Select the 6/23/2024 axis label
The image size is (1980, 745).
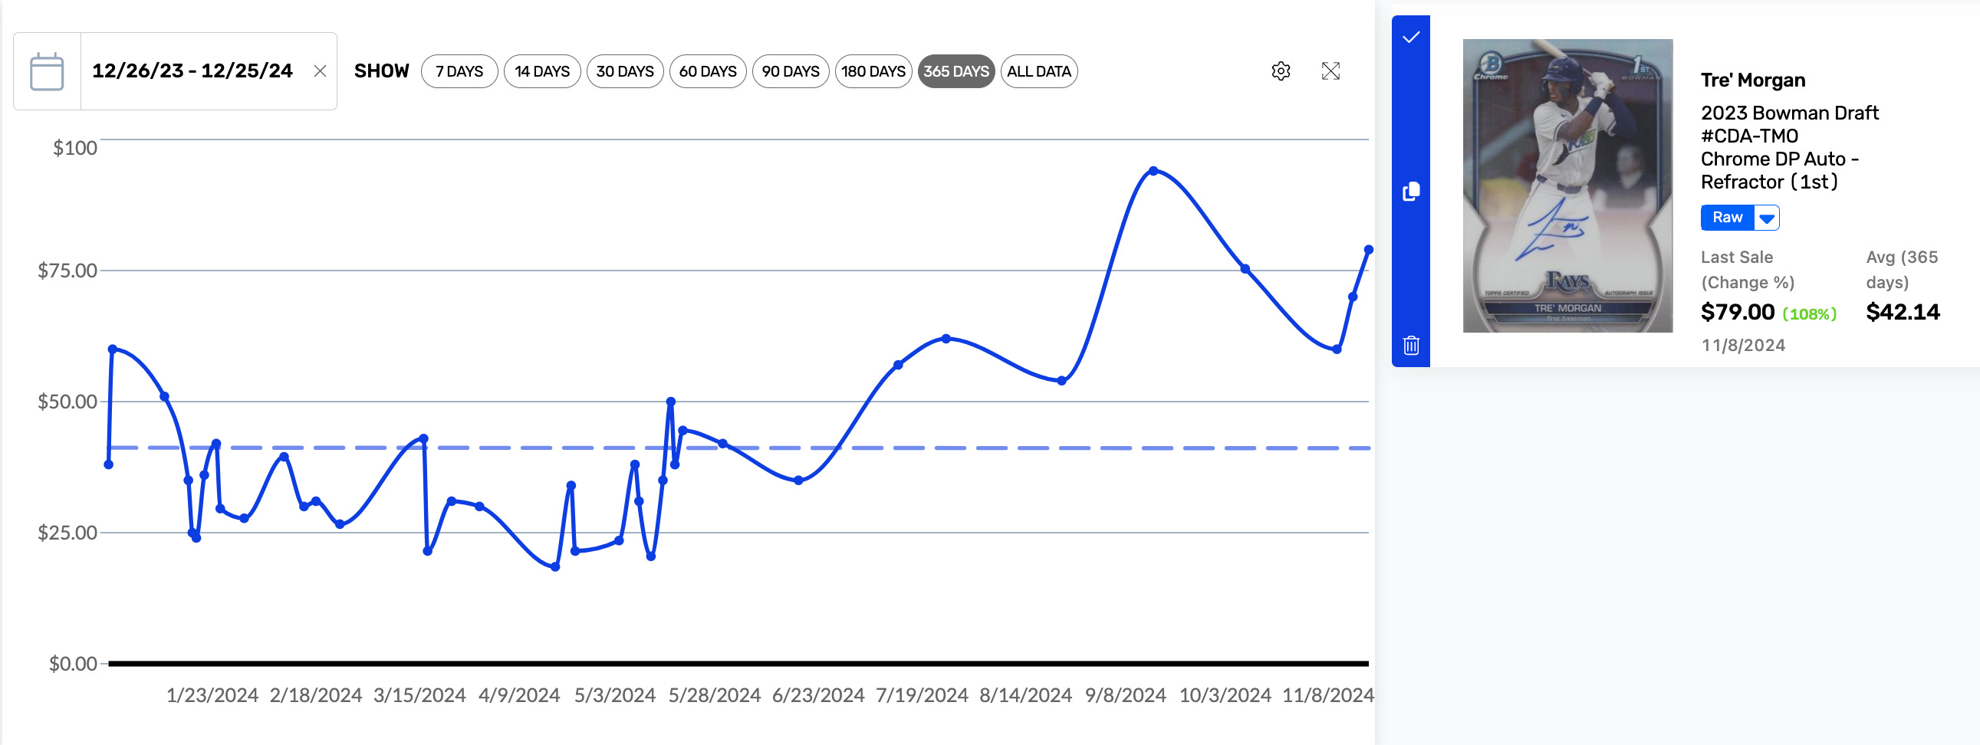tap(817, 695)
